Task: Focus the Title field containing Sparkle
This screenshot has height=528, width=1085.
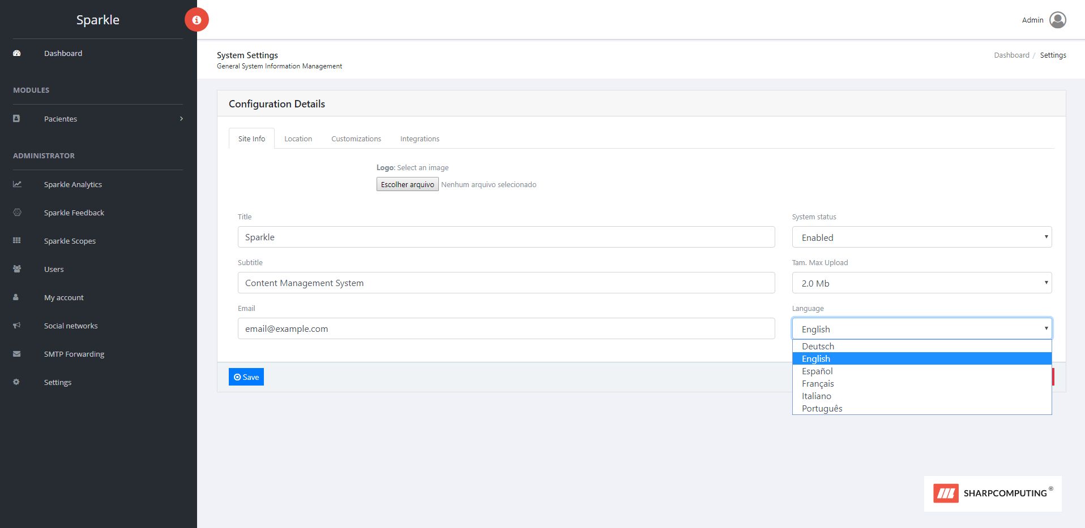Action: coord(506,237)
